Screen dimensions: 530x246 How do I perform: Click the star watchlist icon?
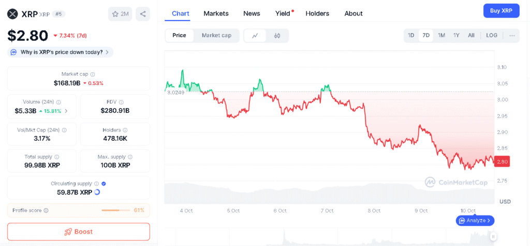(x=115, y=14)
